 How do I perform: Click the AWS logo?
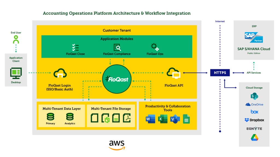click(117, 145)
